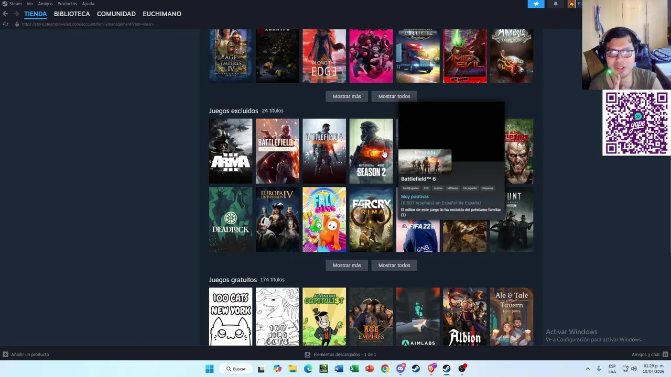This screenshot has height=377, width=671.
Task: Open the Steam menu
Action: 15,4
